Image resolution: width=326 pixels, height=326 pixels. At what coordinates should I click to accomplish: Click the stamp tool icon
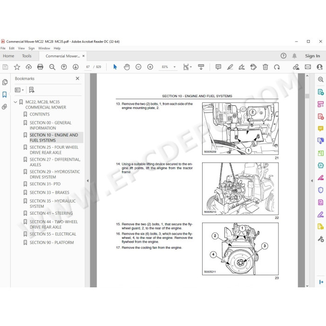(253, 67)
